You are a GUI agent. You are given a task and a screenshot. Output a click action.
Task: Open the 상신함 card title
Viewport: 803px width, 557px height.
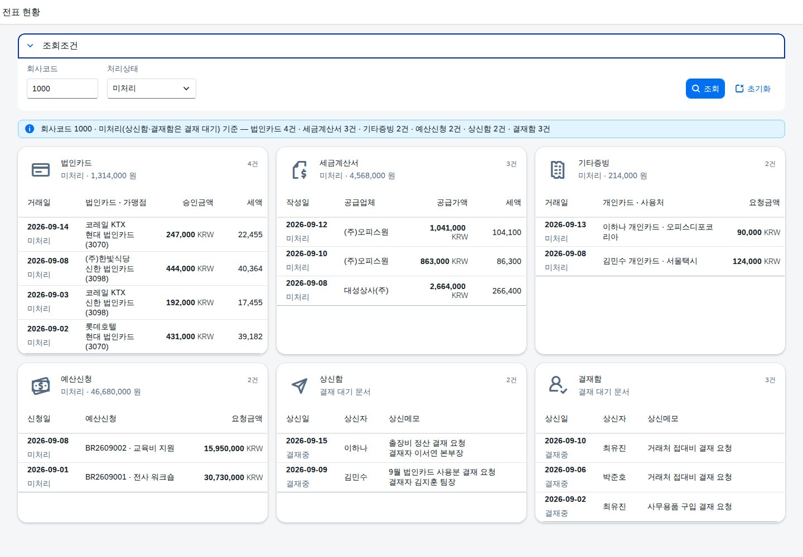331,379
